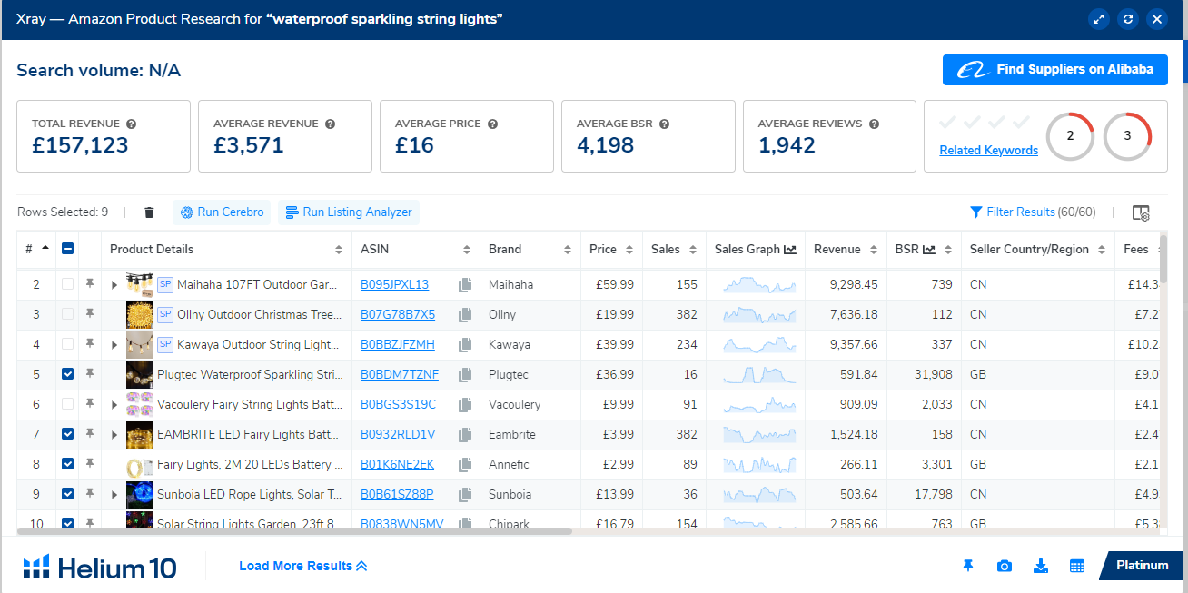Click Run Listing Analyzer button

[349, 212]
